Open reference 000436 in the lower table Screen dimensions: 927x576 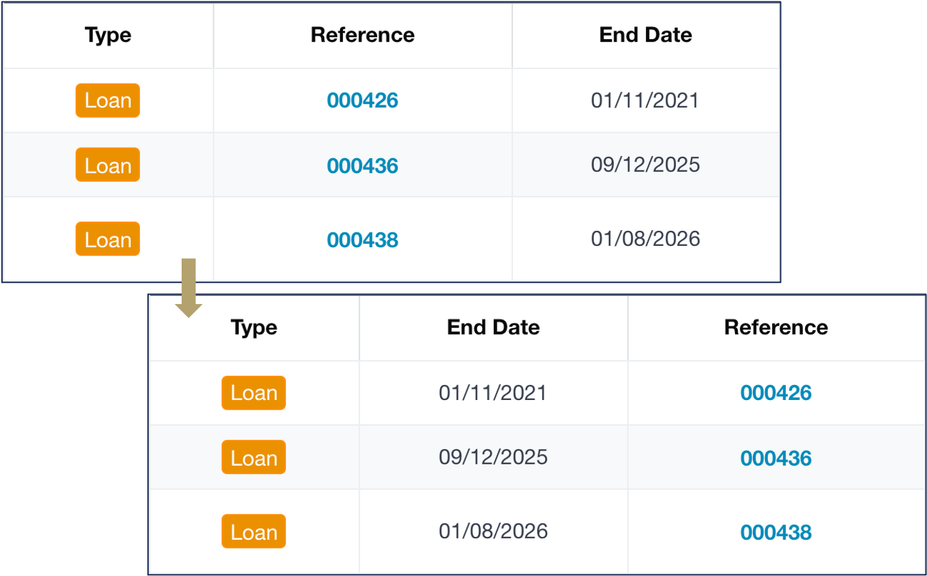point(775,458)
